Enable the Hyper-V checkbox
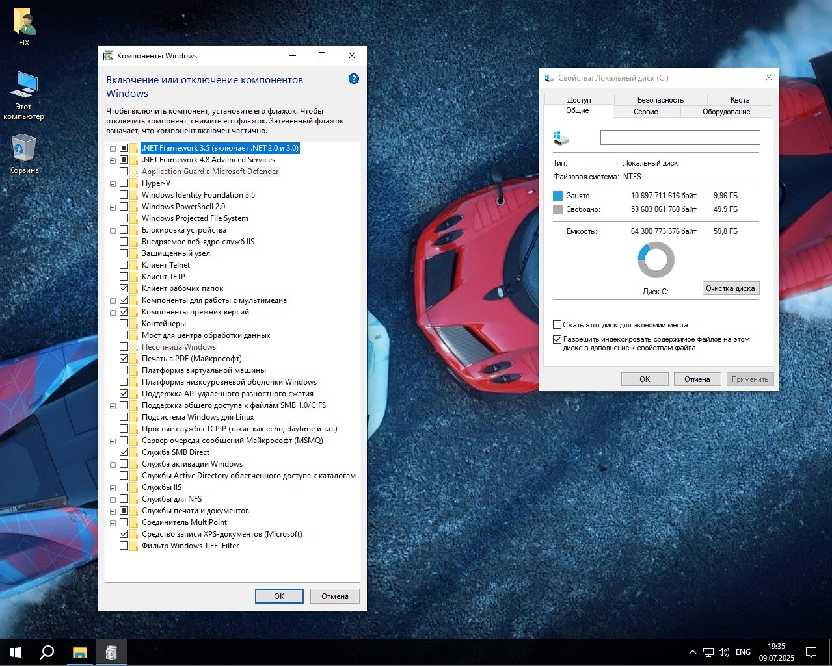 (124, 183)
